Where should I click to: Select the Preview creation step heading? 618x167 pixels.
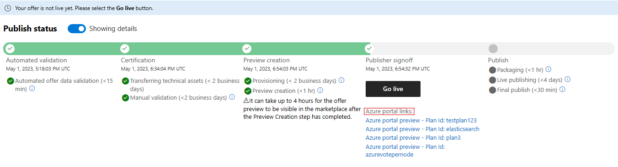[x=266, y=60]
